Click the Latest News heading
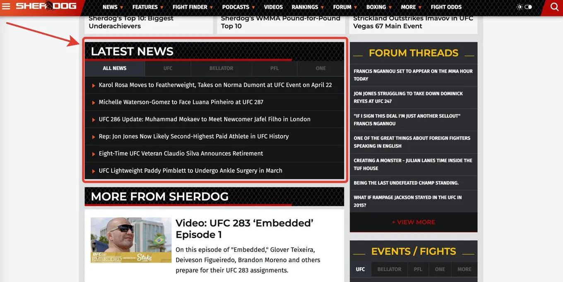 132,51
